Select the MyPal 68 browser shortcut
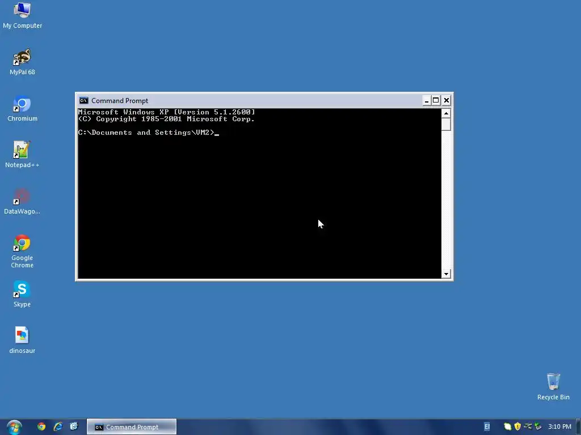581x435 pixels. tap(22, 62)
